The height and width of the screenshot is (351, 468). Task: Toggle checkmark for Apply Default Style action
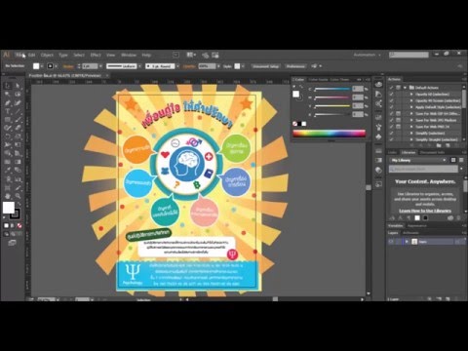[391, 107]
